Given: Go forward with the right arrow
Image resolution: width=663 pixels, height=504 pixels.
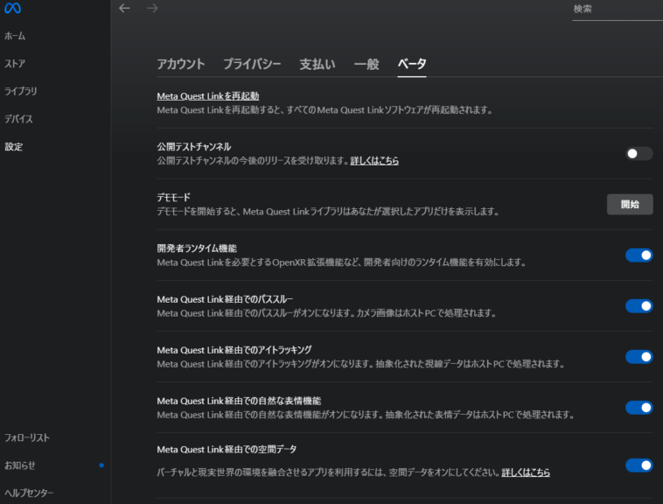Looking at the screenshot, I should (152, 8).
